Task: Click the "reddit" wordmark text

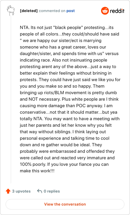Action: (x=117, y=11)
